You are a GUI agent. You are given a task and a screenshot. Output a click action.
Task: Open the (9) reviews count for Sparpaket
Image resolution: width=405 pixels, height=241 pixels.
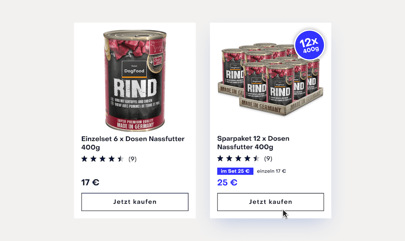268,159
